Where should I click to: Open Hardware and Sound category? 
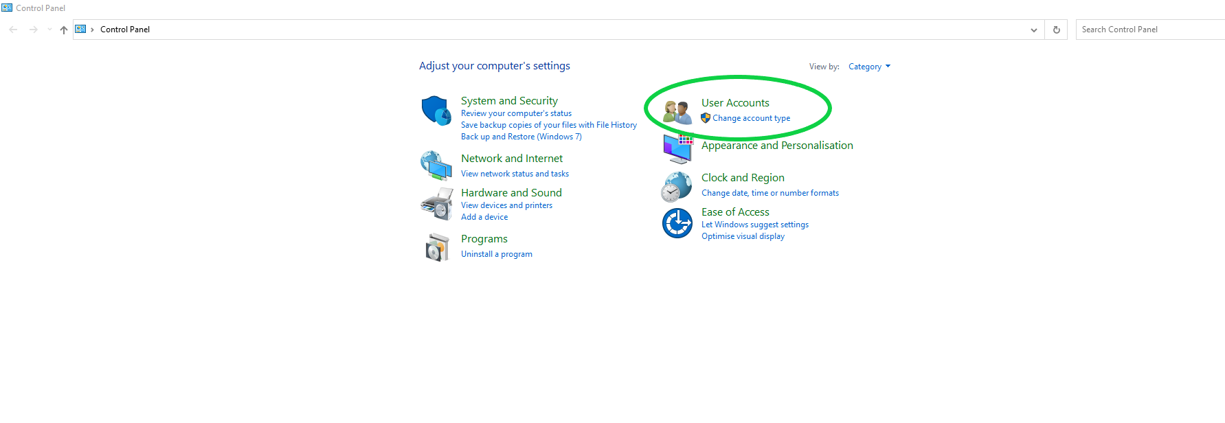pyautogui.click(x=511, y=193)
